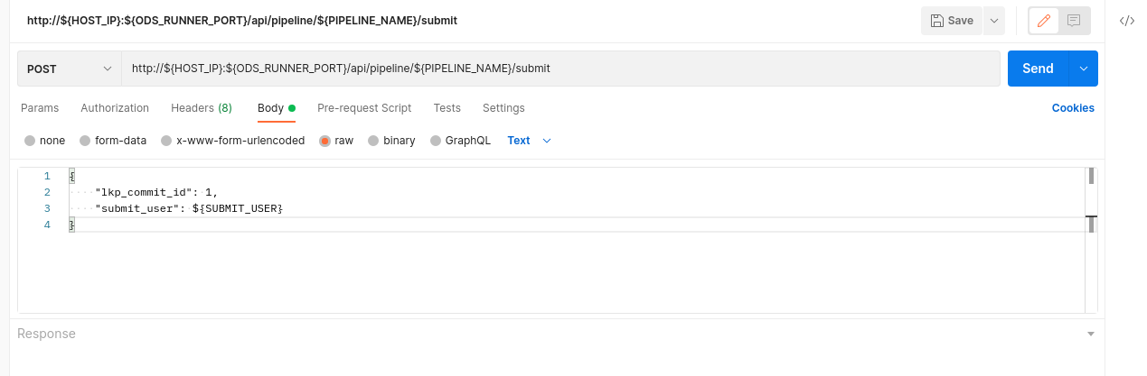Open the Settings tab
This screenshot has height=376, width=1147.
click(x=503, y=108)
